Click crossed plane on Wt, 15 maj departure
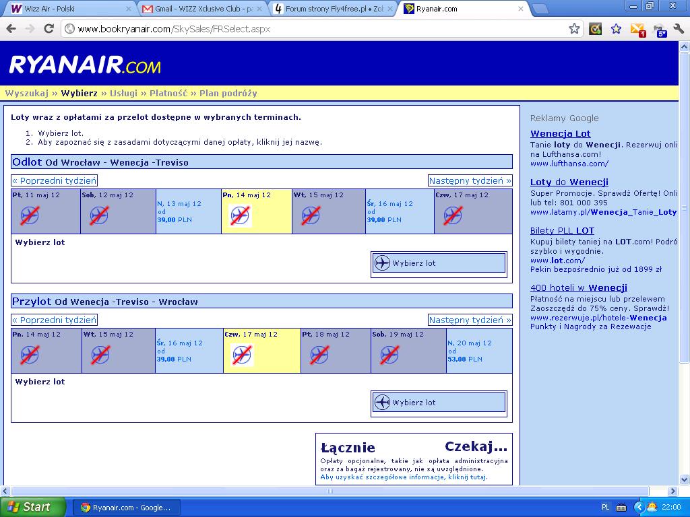 (x=311, y=215)
